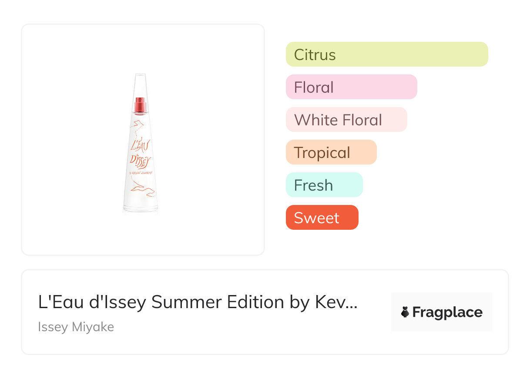530x376 pixels.
Task: Select the Citrus accord bar
Action: 386,54
